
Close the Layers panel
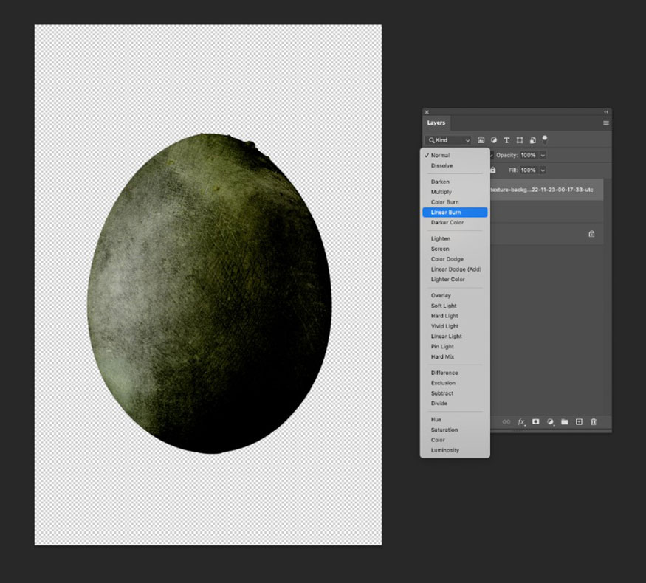click(x=427, y=112)
